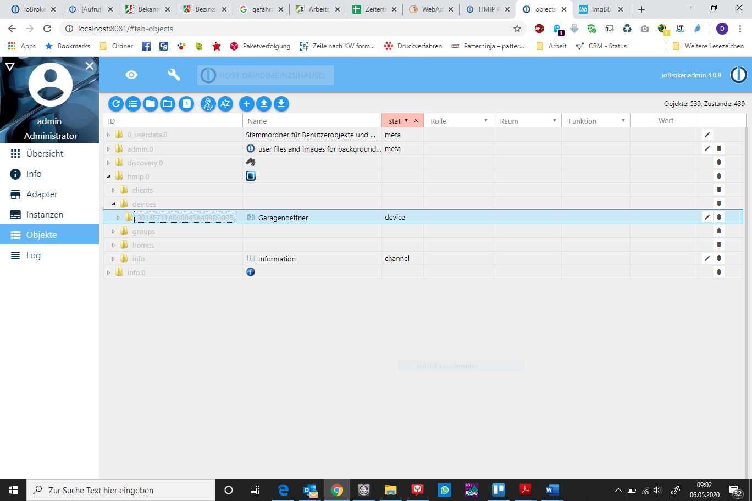
Task: Delete the discovery.0 object with trash icon
Action: point(718,162)
